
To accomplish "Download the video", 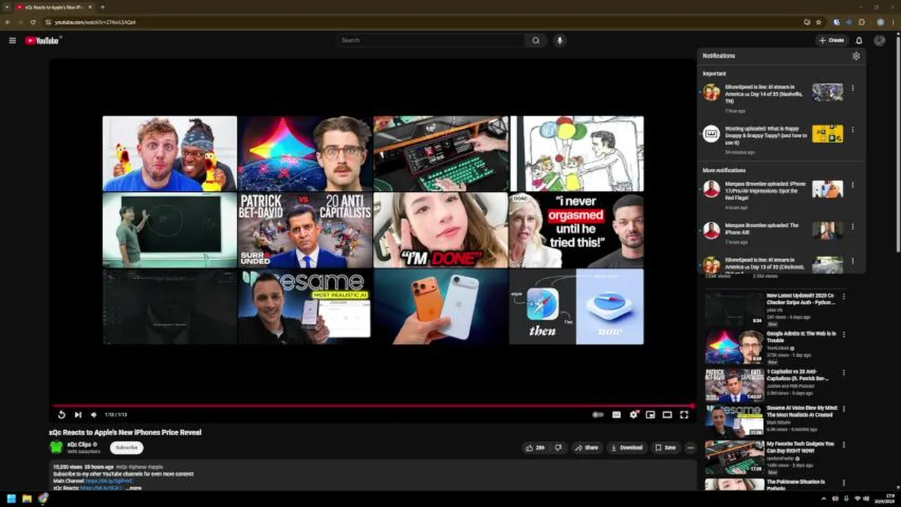I will 627,447.
